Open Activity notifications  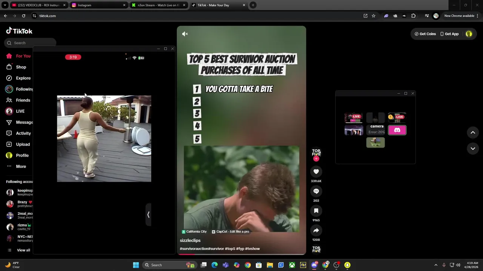pyautogui.click(x=19, y=133)
